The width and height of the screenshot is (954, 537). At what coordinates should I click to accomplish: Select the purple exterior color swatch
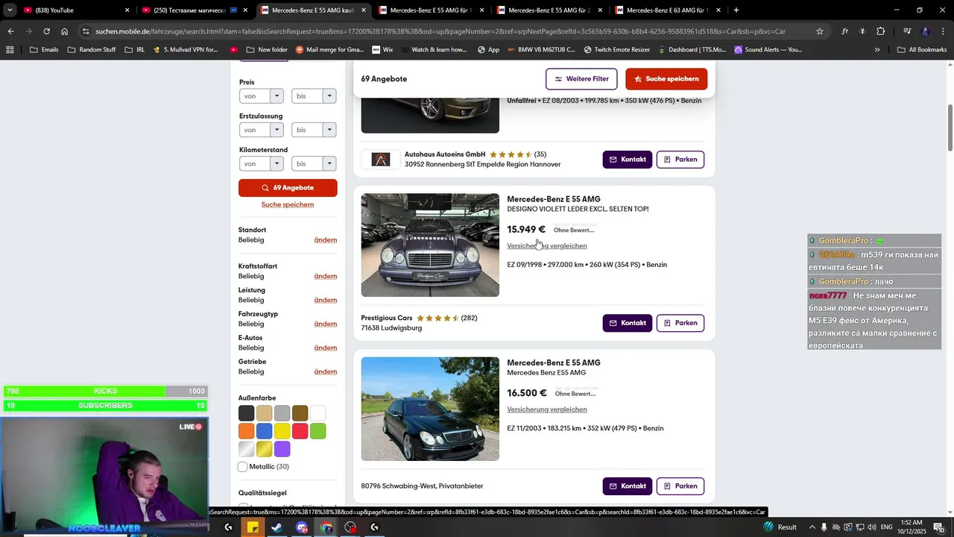click(x=282, y=449)
